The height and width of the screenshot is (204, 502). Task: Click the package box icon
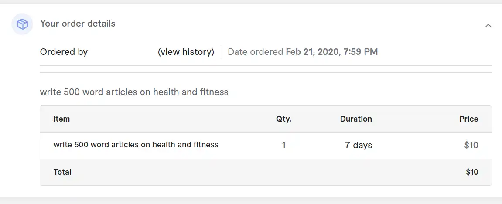pos(22,24)
